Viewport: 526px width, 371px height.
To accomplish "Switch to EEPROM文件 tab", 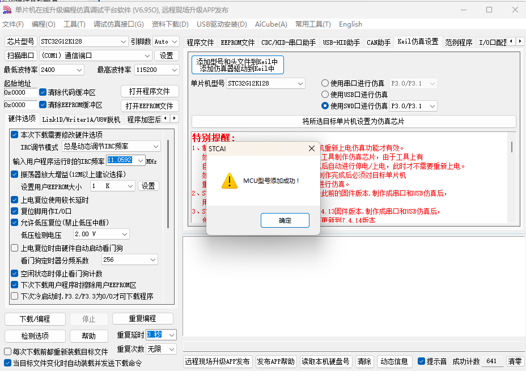I will pos(237,42).
